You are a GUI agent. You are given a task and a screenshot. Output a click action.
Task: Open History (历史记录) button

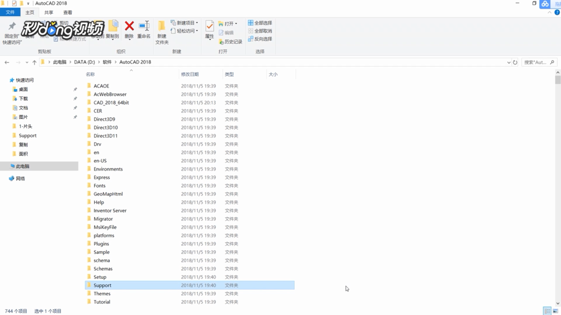231,42
